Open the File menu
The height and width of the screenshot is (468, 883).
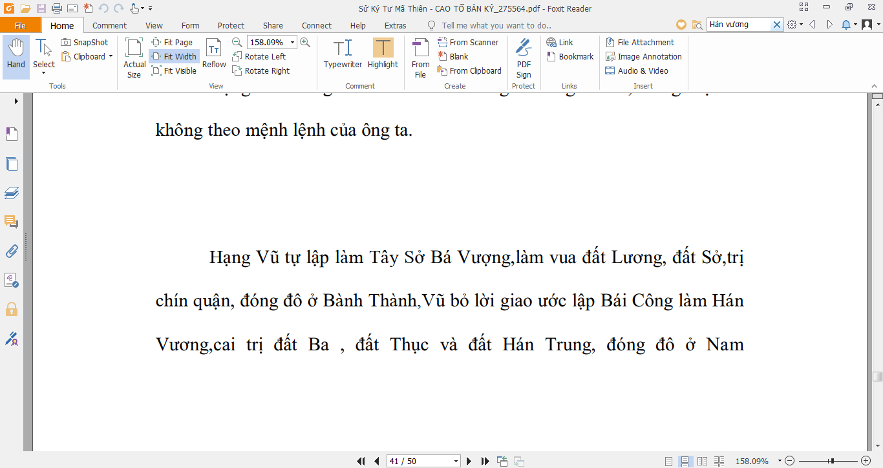tap(20, 25)
